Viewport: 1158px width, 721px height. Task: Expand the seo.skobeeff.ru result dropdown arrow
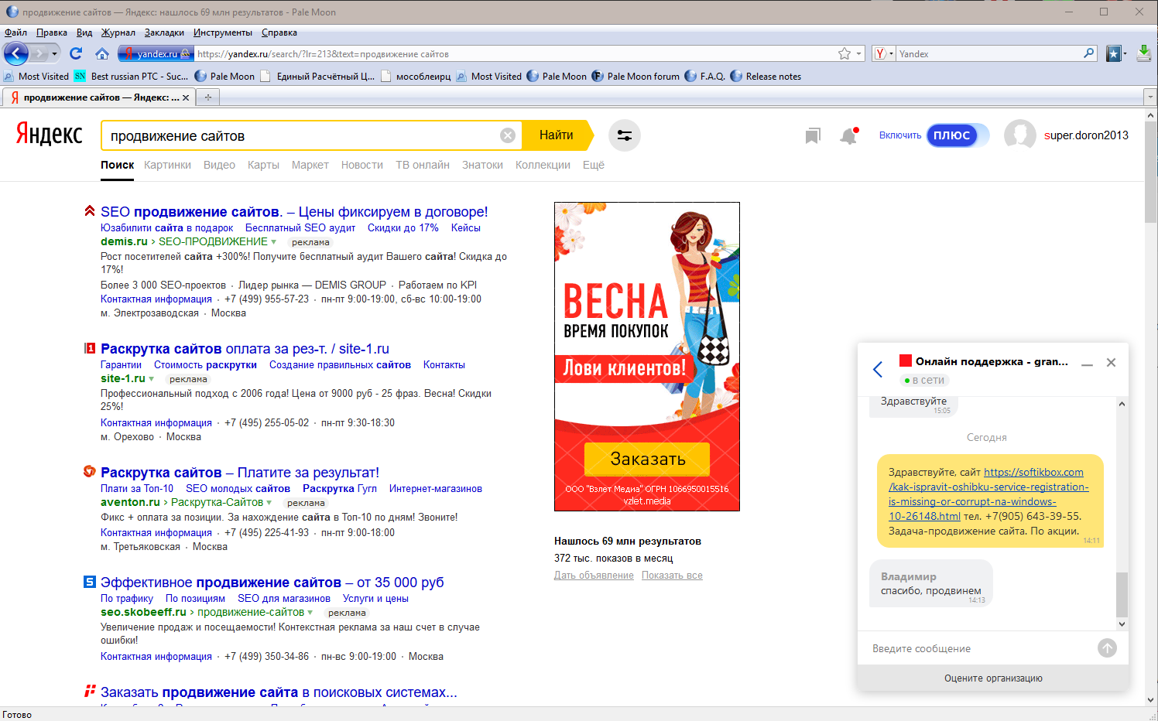click(x=310, y=613)
